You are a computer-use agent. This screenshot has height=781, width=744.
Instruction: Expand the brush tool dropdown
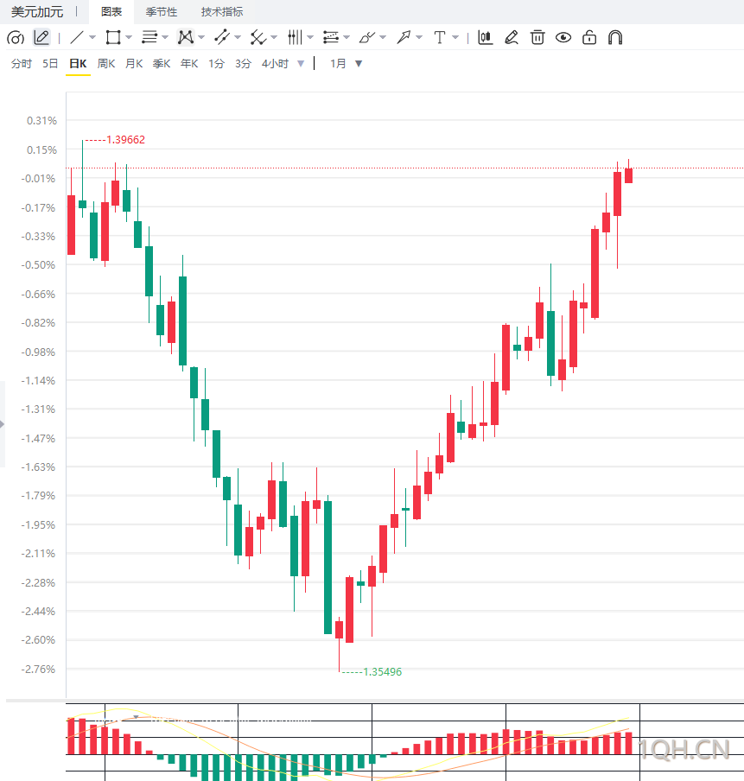(x=383, y=37)
